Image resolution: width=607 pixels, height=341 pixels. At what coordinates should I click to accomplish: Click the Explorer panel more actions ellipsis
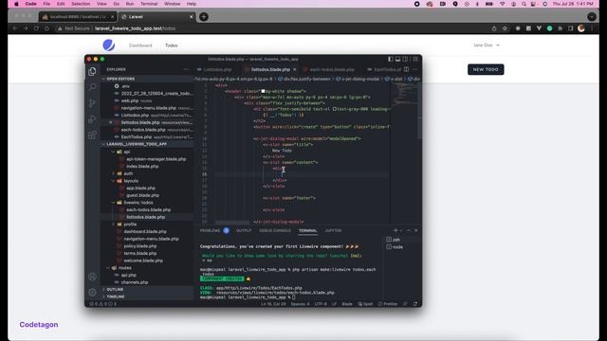pos(186,69)
